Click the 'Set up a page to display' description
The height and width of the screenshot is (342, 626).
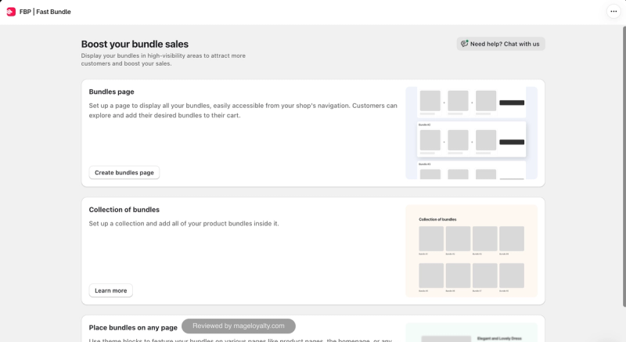[x=243, y=110]
